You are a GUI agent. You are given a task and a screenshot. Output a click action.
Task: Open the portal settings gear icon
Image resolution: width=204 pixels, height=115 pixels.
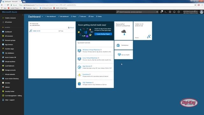tap(170, 12)
